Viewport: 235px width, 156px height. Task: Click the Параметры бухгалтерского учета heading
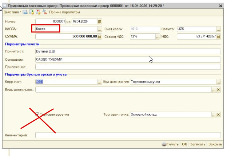(x=36, y=75)
